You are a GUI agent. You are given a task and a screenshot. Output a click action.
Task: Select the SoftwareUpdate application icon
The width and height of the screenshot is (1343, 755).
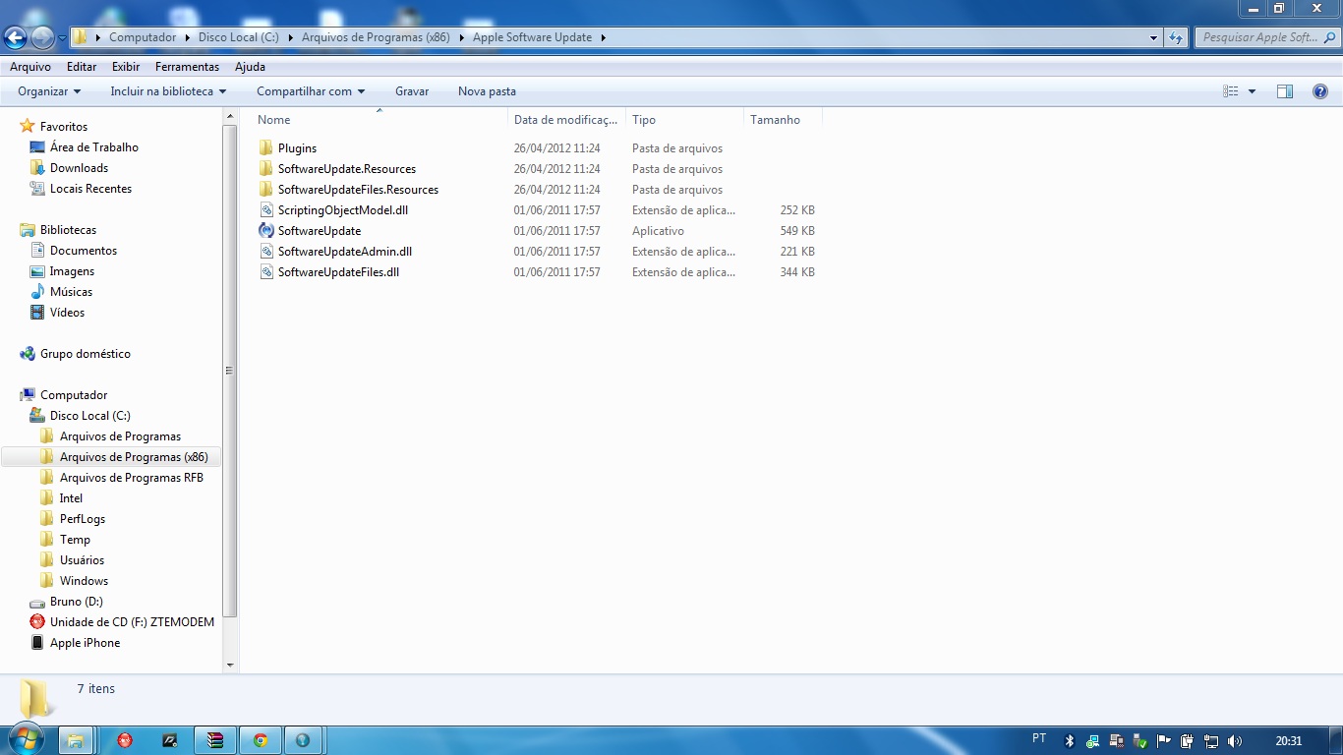[266, 231]
